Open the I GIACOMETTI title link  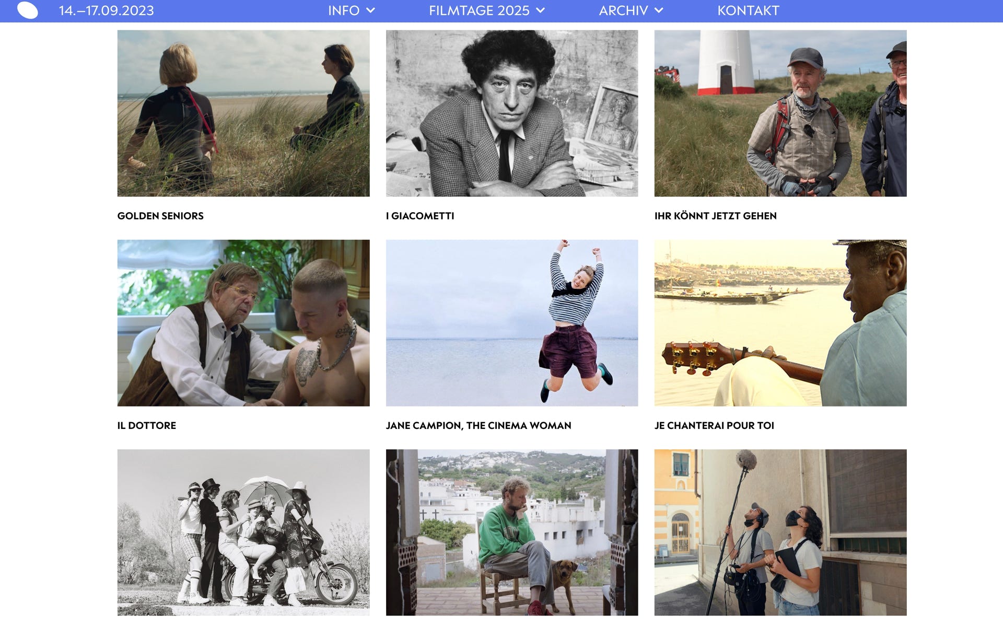pos(420,216)
